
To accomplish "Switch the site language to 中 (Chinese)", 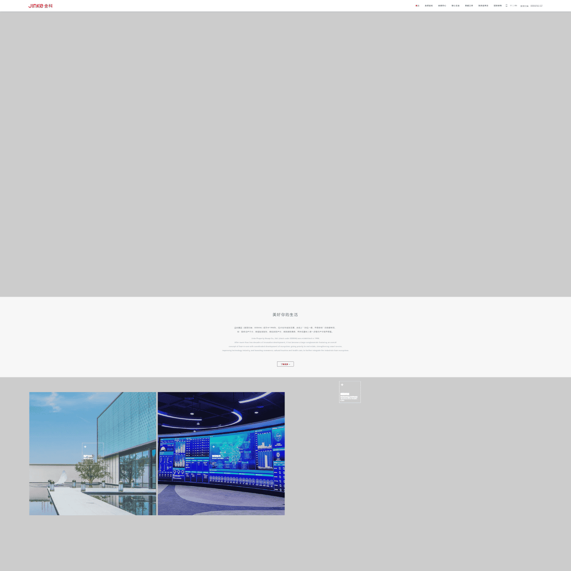I will 511,6.
